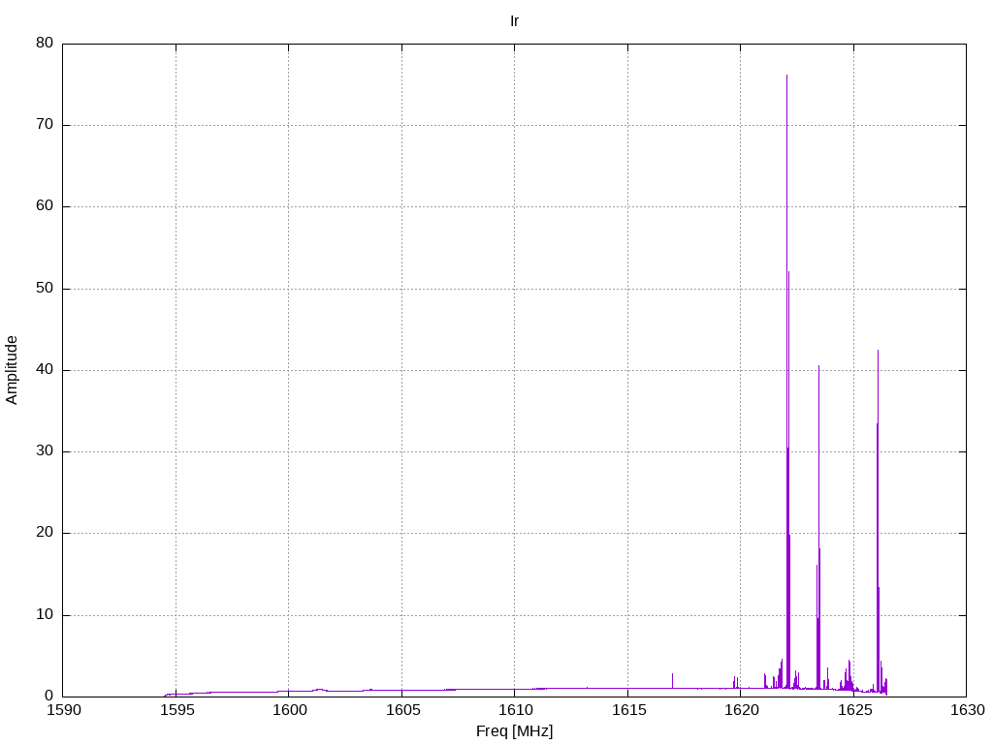Click the 1610 x-axis tick label
The image size is (993, 744).
515,710
